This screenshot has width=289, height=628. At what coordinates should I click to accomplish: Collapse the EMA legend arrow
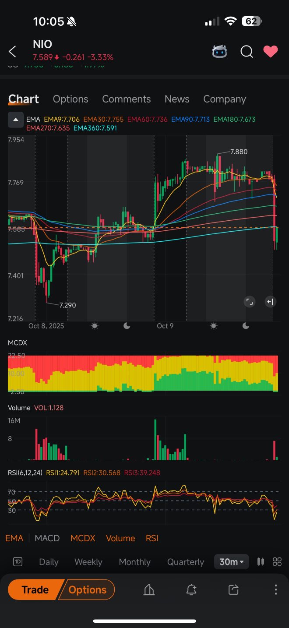16,120
